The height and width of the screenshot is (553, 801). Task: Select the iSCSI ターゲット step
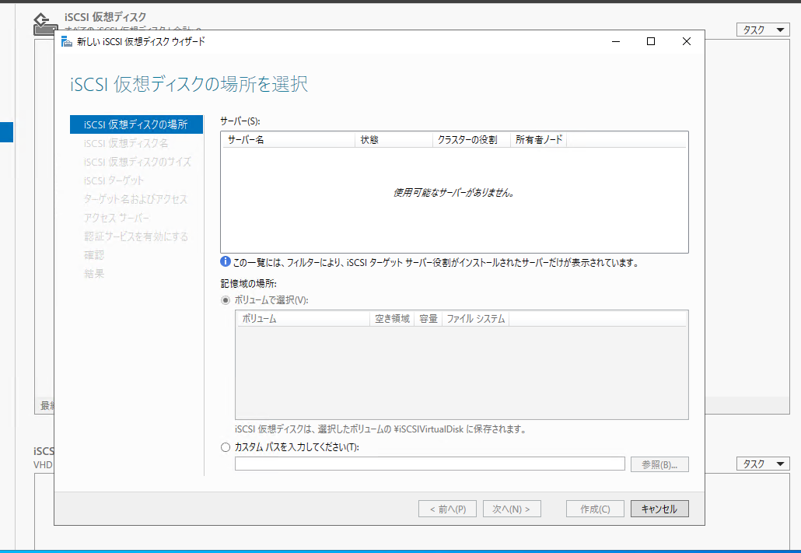(x=114, y=180)
